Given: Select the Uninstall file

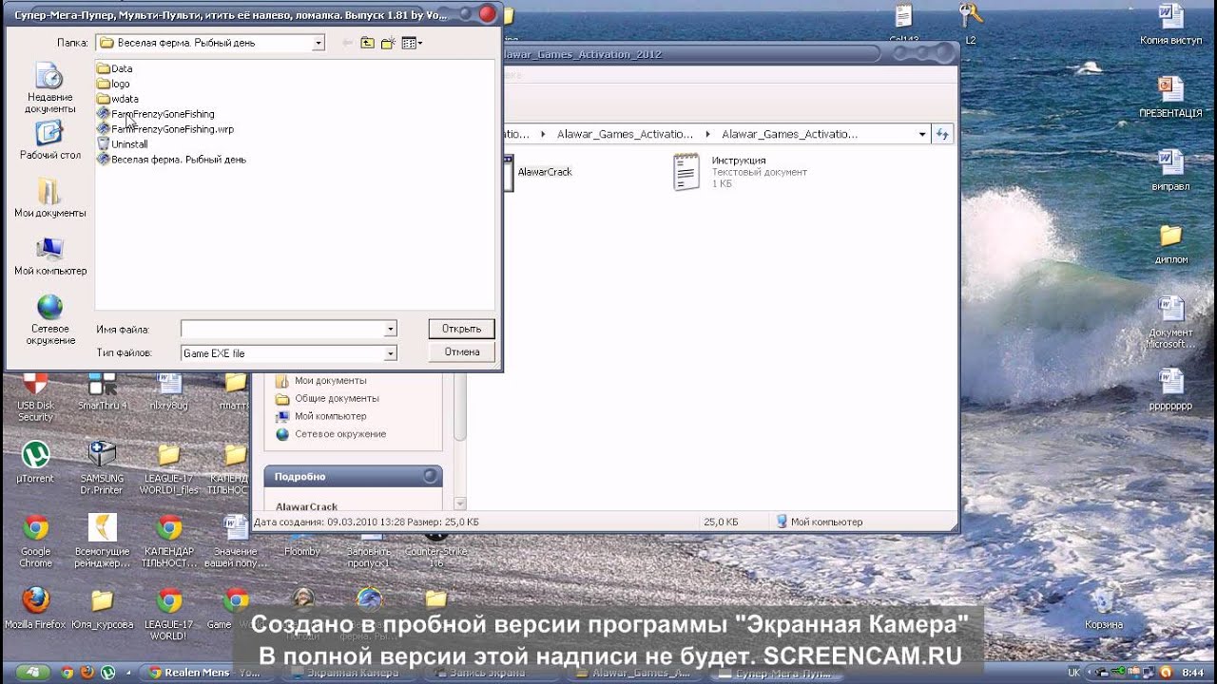Looking at the screenshot, I should pos(123,144).
